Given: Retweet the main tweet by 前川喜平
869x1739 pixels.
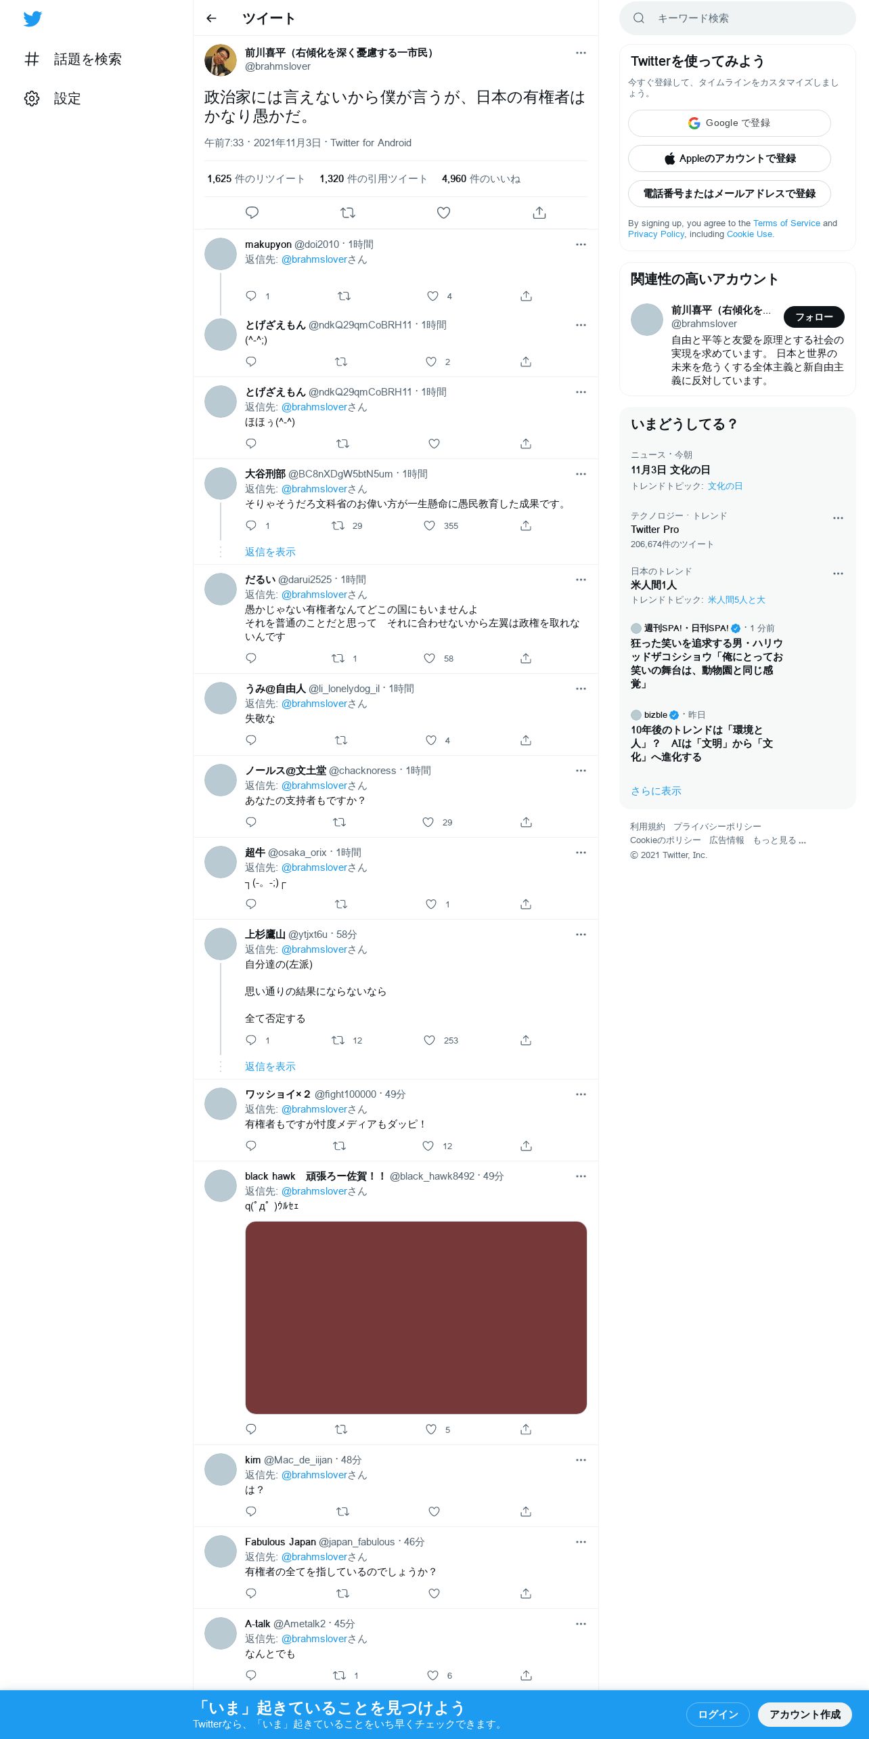Looking at the screenshot, I should 348,213.
